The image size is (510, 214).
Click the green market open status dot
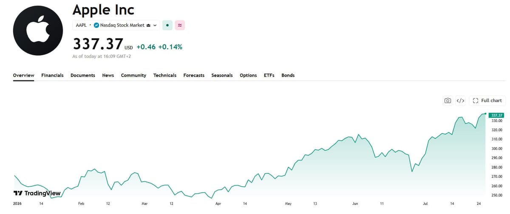tap(167, 25)
